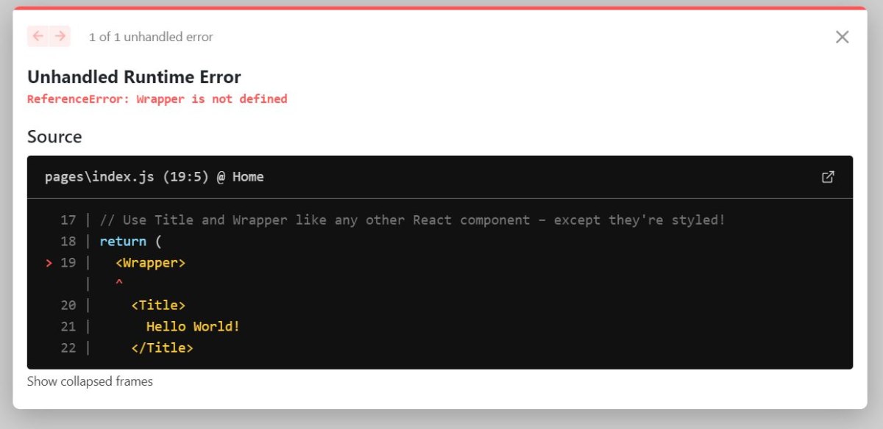Click the opening <Title> tag on line 20
The width and height of the screenshot is (883, 429).
(158, 305)
